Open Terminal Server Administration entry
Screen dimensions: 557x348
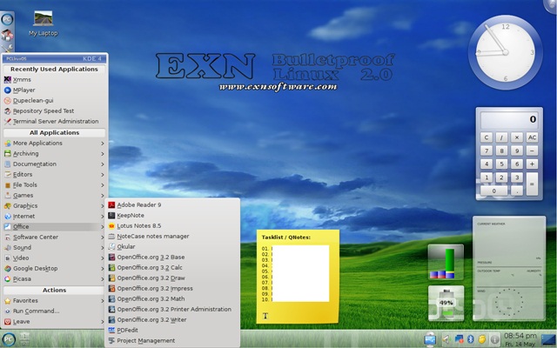tap(54, 121)
